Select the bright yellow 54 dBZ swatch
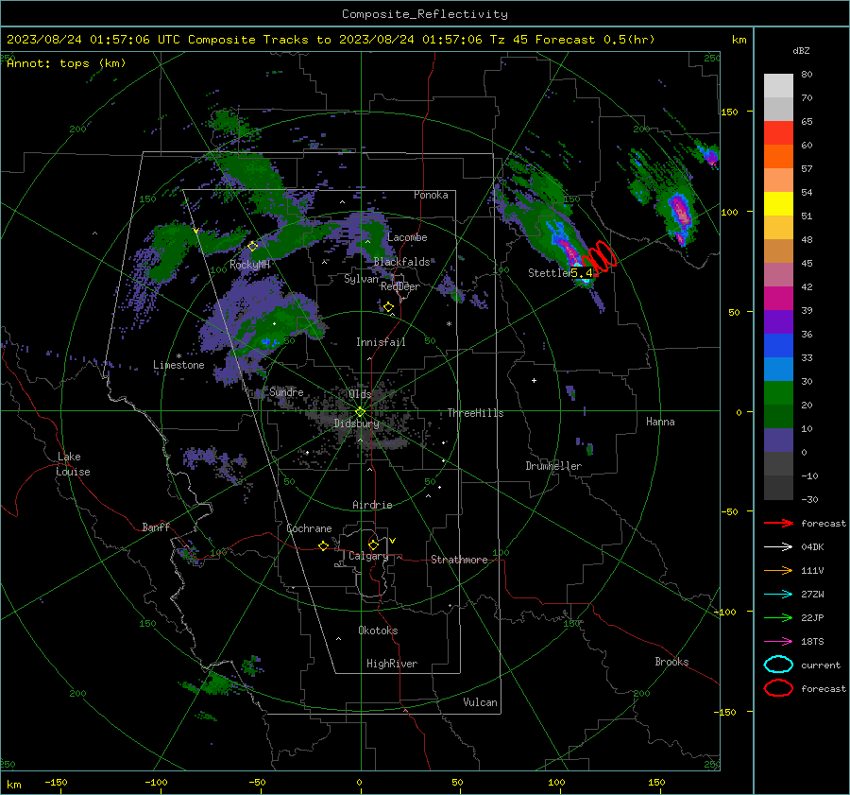 coord(778,204)
